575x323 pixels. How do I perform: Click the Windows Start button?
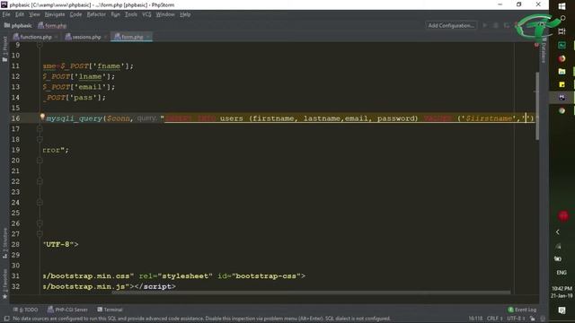[562, 6]
